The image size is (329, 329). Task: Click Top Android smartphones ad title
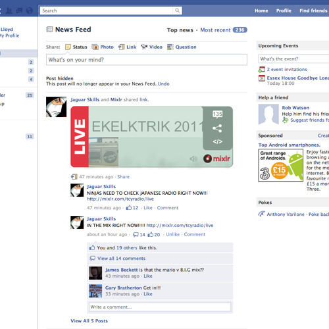pyautogui.click(x=290, y=145)
